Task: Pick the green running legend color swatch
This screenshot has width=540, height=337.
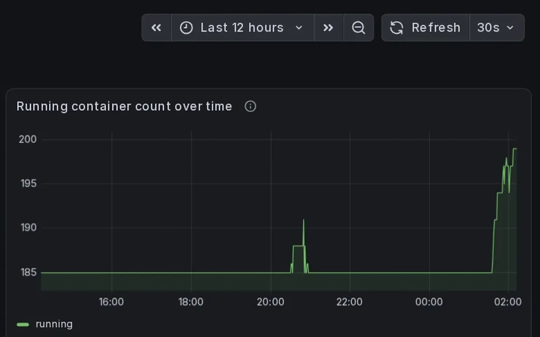Action: click(23, 325)
